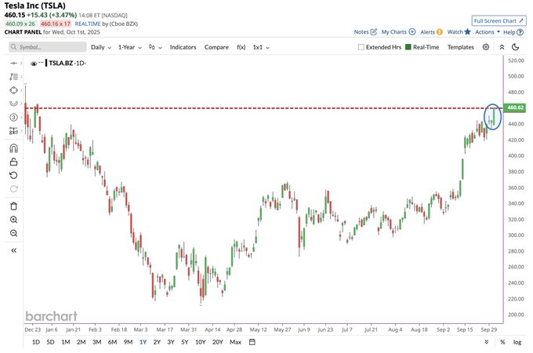Open the 1x1 grid layout dropdown
Screen dimensions: 533x353
coord(261,47)
